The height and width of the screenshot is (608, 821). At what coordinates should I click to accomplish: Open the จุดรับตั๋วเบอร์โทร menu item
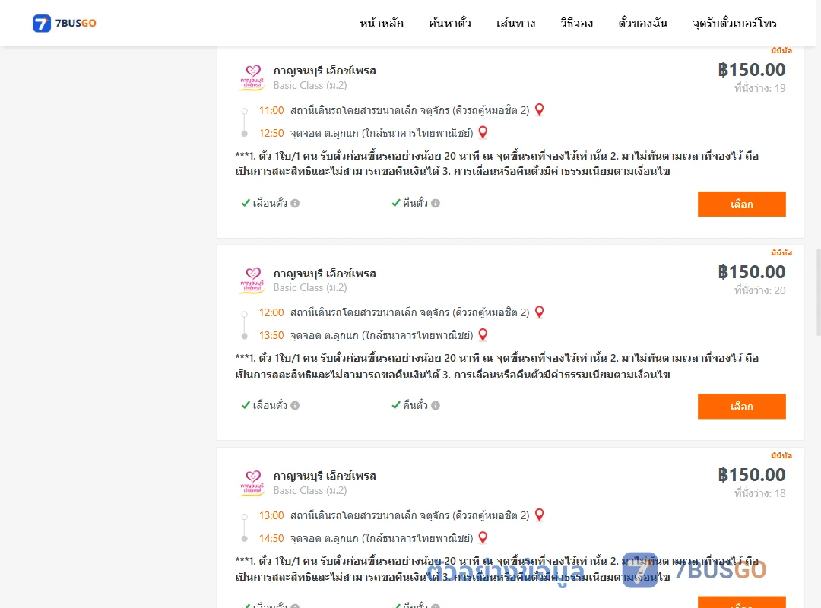[734, 23]
